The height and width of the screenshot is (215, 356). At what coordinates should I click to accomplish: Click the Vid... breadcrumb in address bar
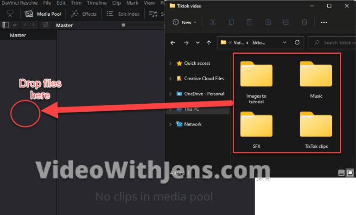tap(239, 43)
